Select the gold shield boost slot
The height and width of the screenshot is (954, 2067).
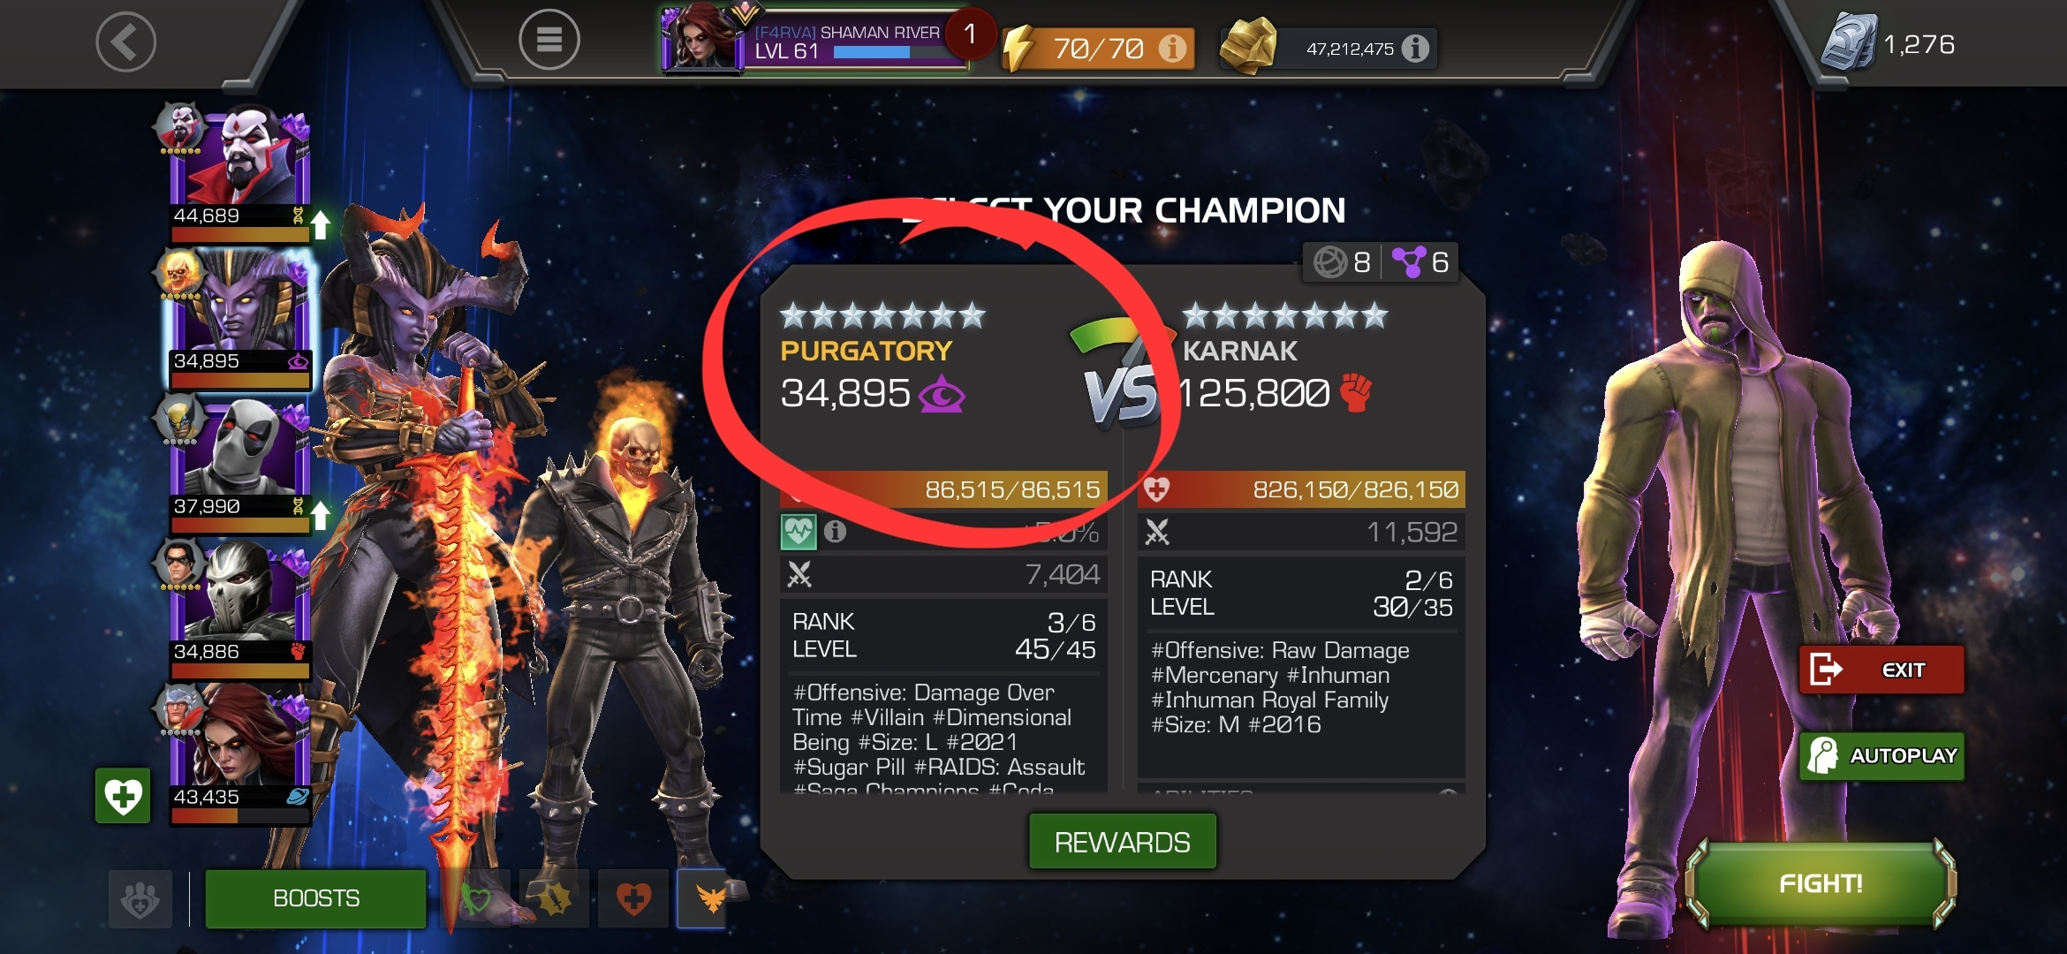[x=554, y=898]
